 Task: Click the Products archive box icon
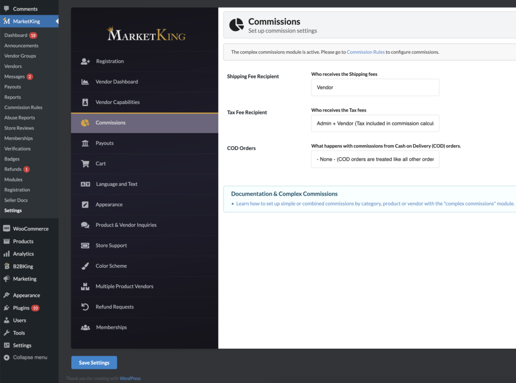point(6,241)
